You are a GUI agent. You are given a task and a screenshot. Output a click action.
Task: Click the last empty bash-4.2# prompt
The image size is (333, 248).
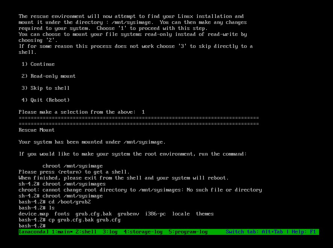32,226
